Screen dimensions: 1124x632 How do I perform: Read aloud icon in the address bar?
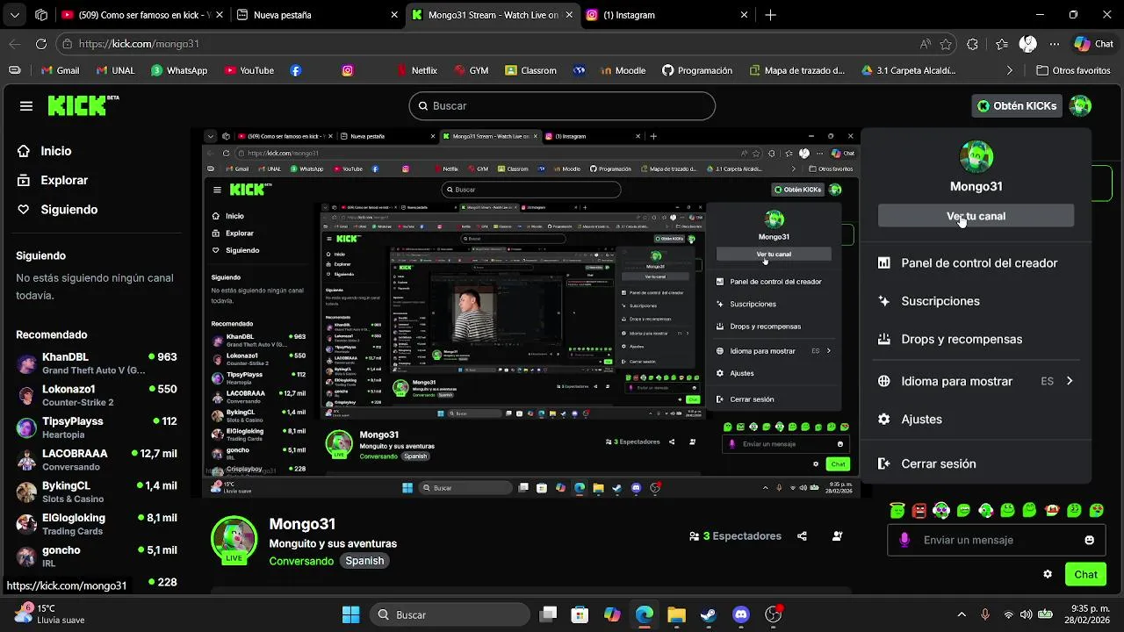[925, 44]
